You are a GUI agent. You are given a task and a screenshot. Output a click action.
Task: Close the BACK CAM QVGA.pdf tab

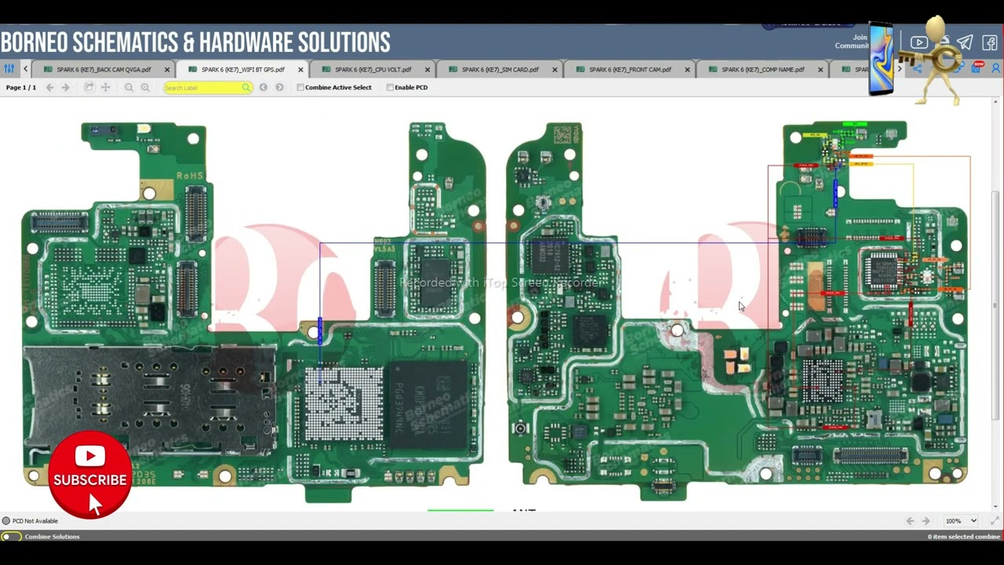[x=166, y=70]
